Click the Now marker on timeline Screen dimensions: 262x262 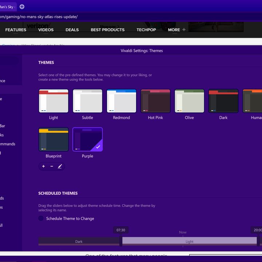click(x=183, y=232)
